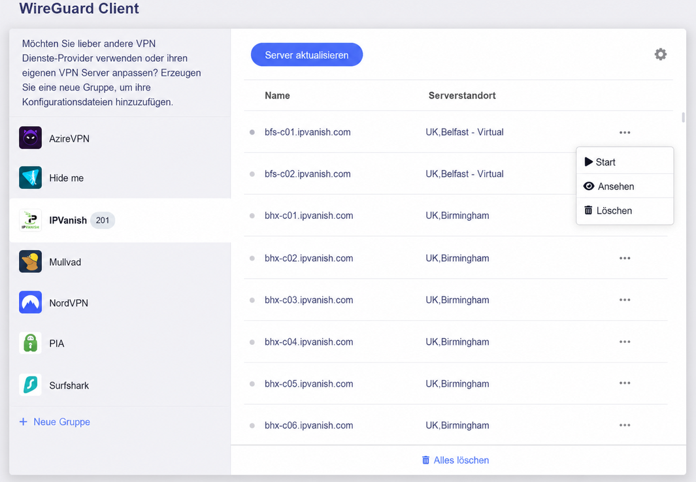Select the IPVanish group

(120, 220)
